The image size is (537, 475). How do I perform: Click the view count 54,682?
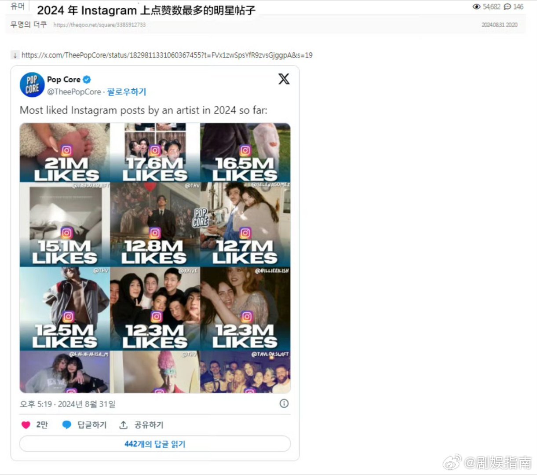(491, 7)
